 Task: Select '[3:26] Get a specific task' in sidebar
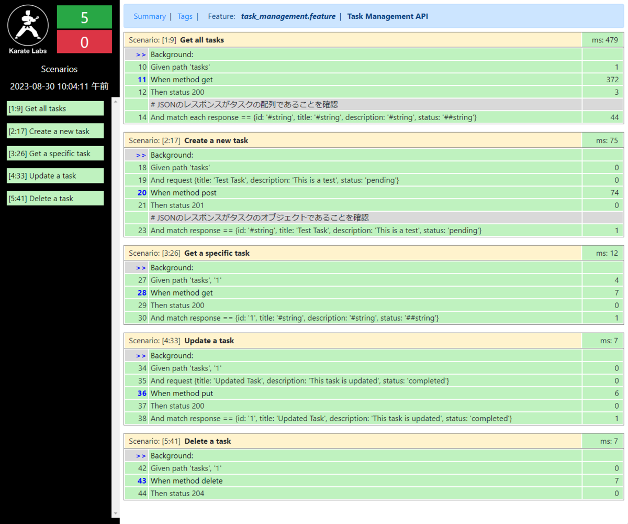[55, 154]
